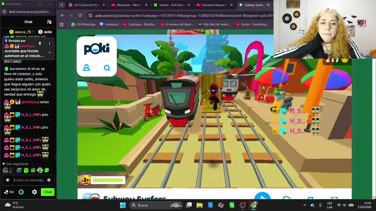Open File Explorer from the taskbar
Image resolution: width=376 pixels, height=211 pixels.
[199, 205]
